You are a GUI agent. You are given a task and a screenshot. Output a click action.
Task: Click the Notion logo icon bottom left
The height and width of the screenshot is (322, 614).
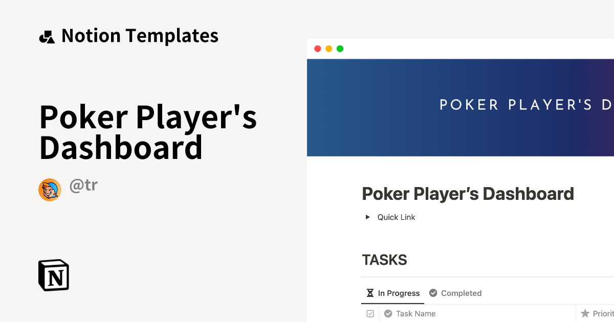coord(53,275)
